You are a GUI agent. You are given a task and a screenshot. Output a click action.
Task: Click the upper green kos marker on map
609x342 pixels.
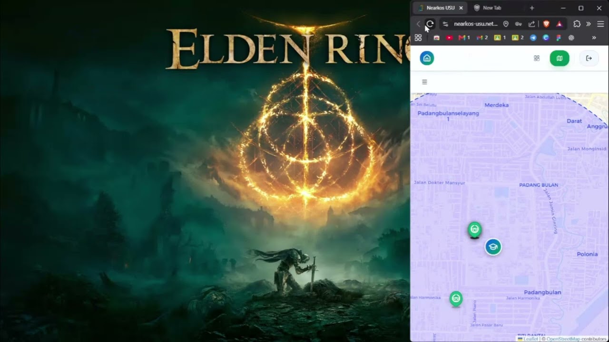(474, 230)
